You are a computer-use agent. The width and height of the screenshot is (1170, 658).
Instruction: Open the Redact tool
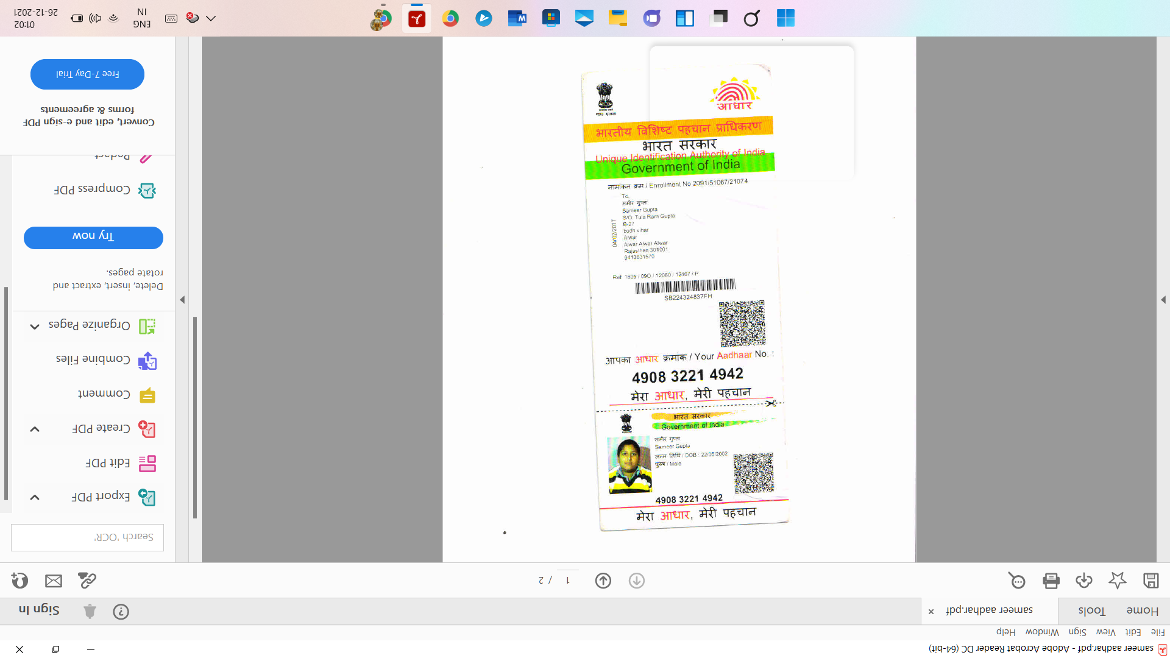pos(124,157)
